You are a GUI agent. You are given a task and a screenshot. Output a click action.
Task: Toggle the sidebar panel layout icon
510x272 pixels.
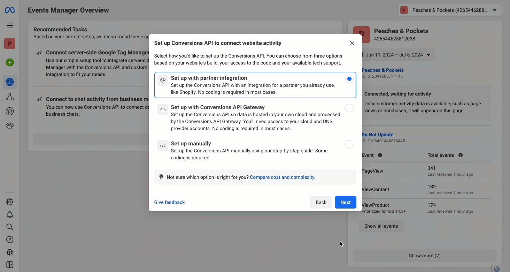click(x=10, y=265)
